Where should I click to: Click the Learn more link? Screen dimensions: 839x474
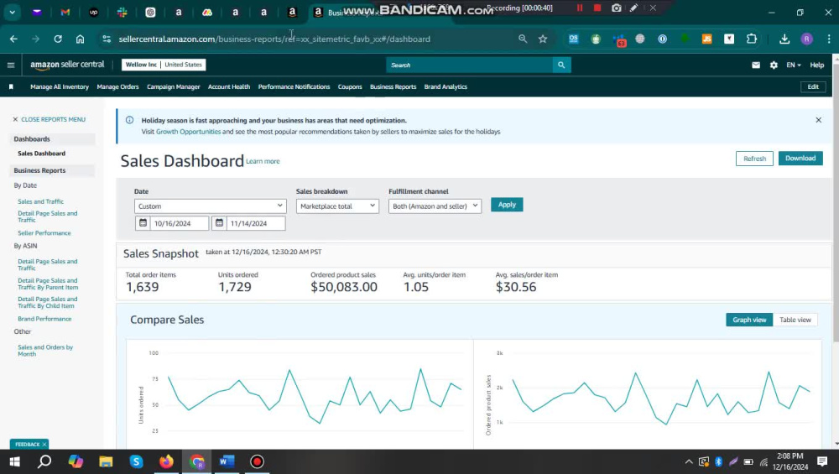click(x=263, y=161)
